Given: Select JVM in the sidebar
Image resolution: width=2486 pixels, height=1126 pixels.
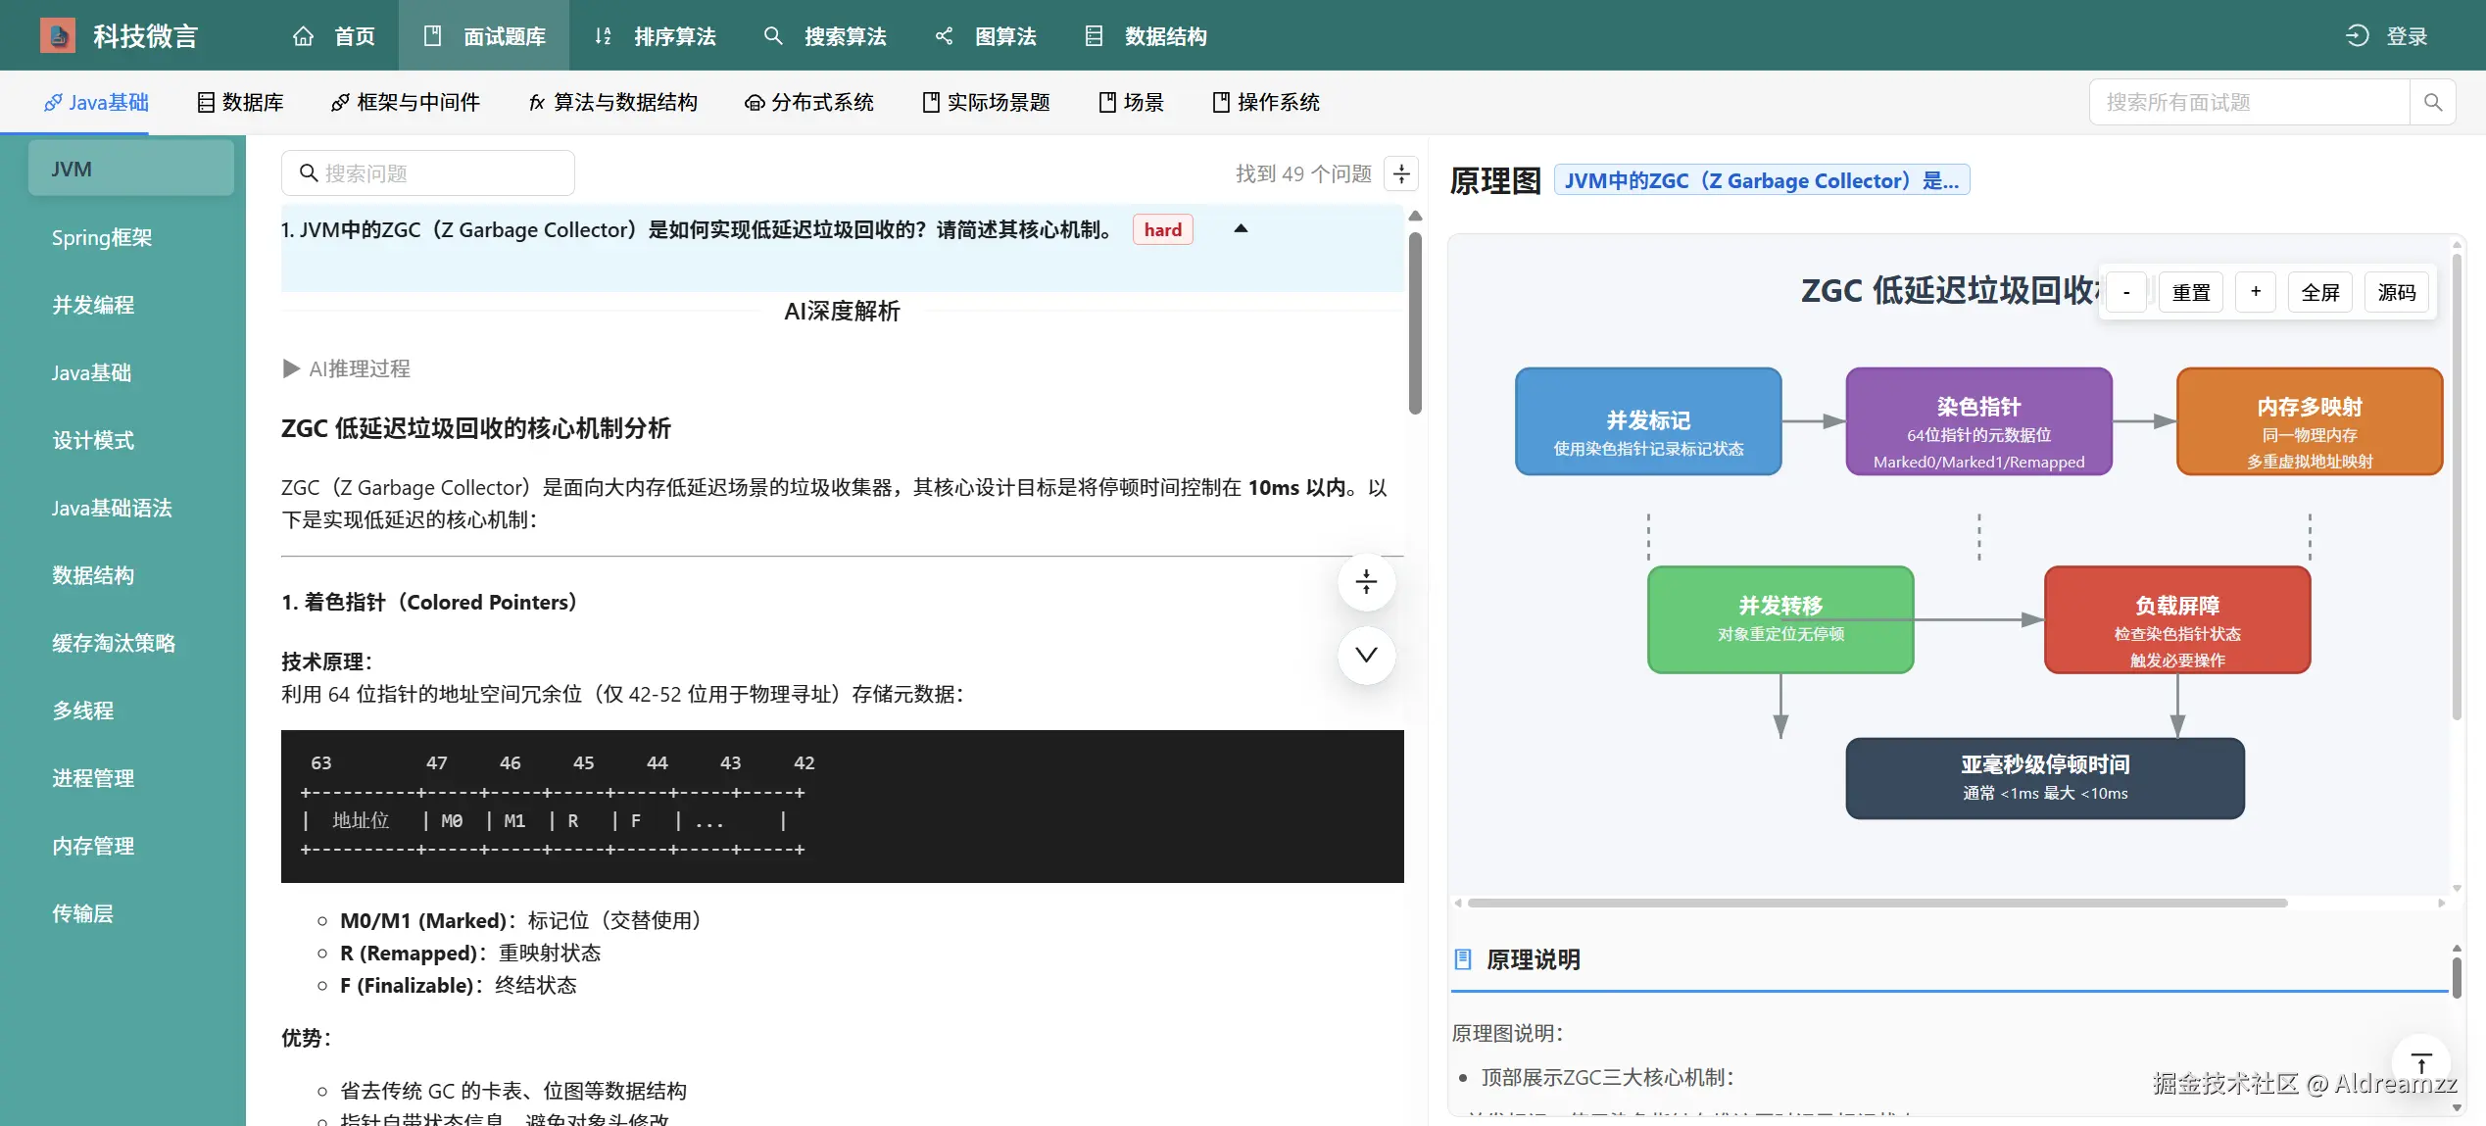Looking at the screenshot, I should click(x=130, y=169).
